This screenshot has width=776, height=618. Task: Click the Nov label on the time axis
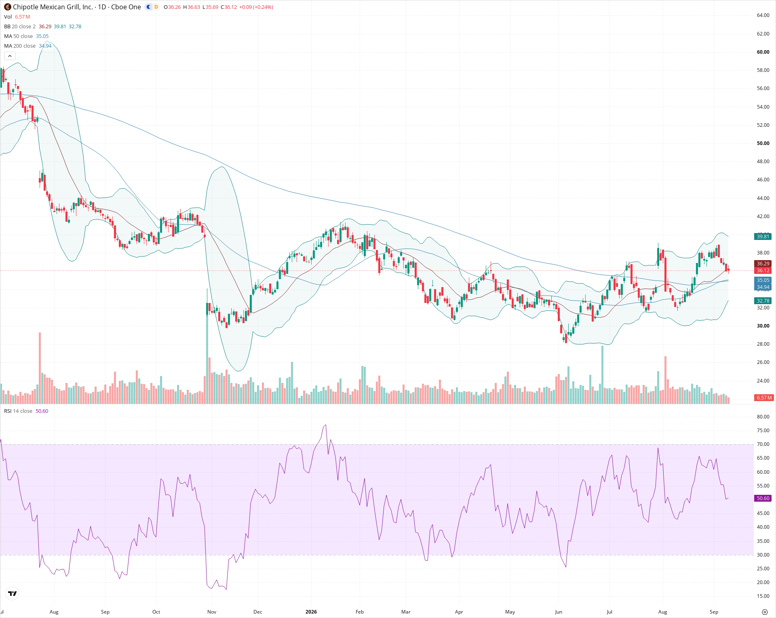(x=212, y=612)
